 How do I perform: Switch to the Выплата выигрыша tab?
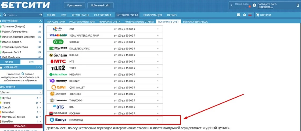(x=195, y=21)
